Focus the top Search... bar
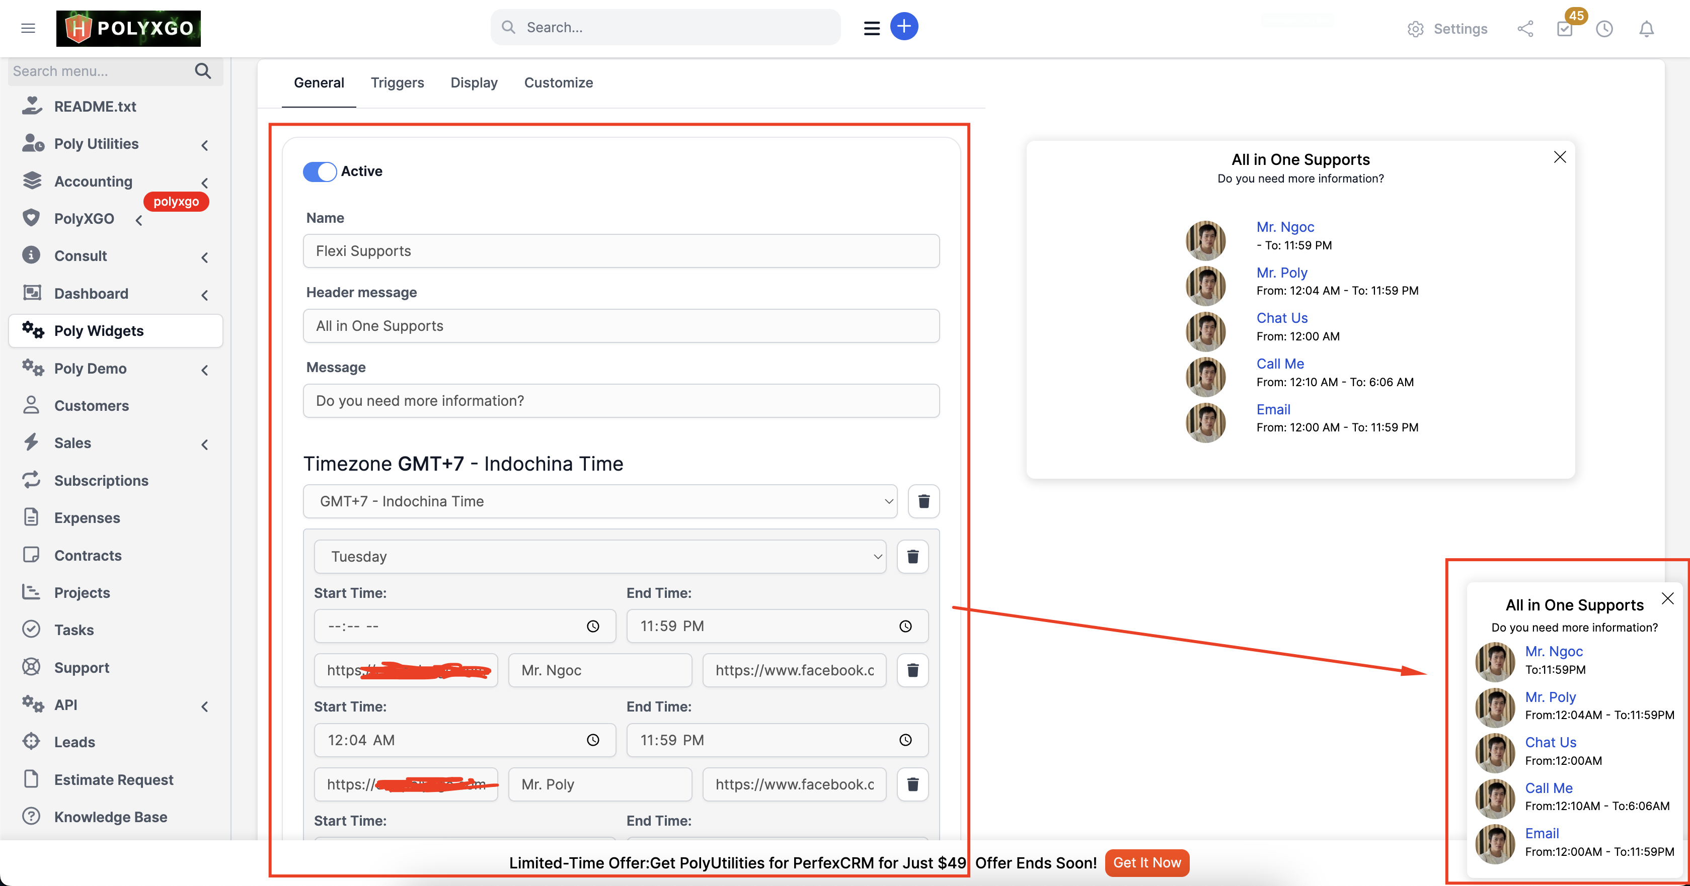Image resolution: width=1690 pixels, height=886 pixels. tap(665, 27)
